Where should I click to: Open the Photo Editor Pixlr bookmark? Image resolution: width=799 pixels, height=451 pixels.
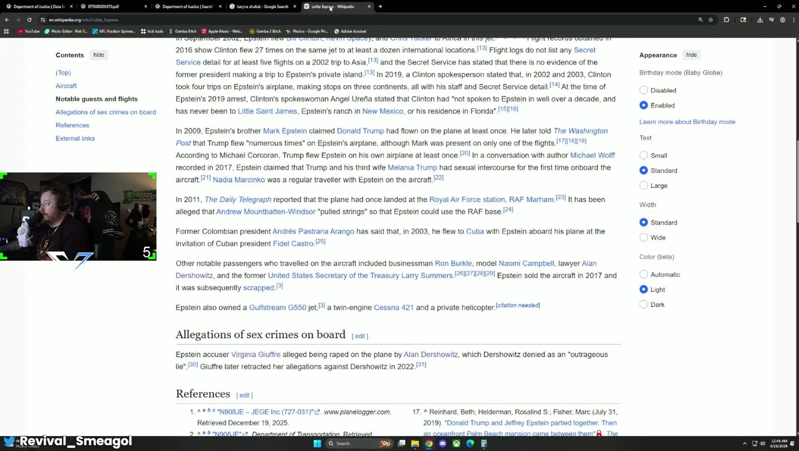[x=66, y=31]
